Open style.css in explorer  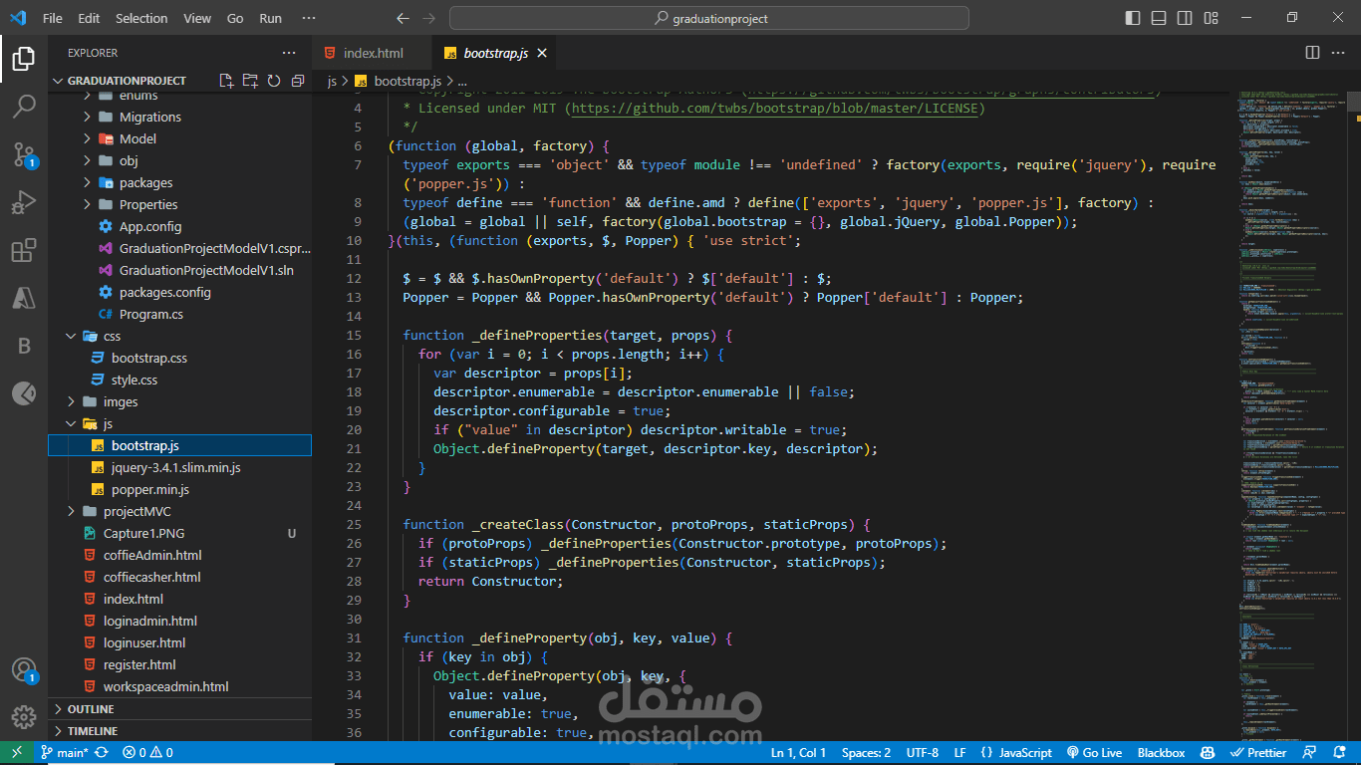179,380
